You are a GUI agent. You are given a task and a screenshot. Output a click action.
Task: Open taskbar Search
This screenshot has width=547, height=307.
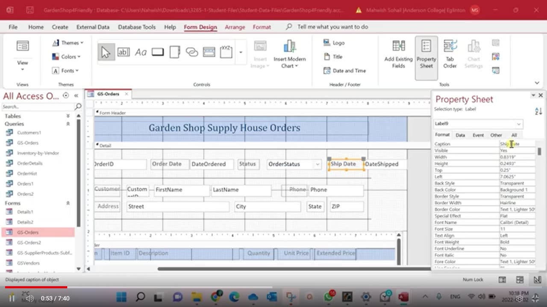140,297
